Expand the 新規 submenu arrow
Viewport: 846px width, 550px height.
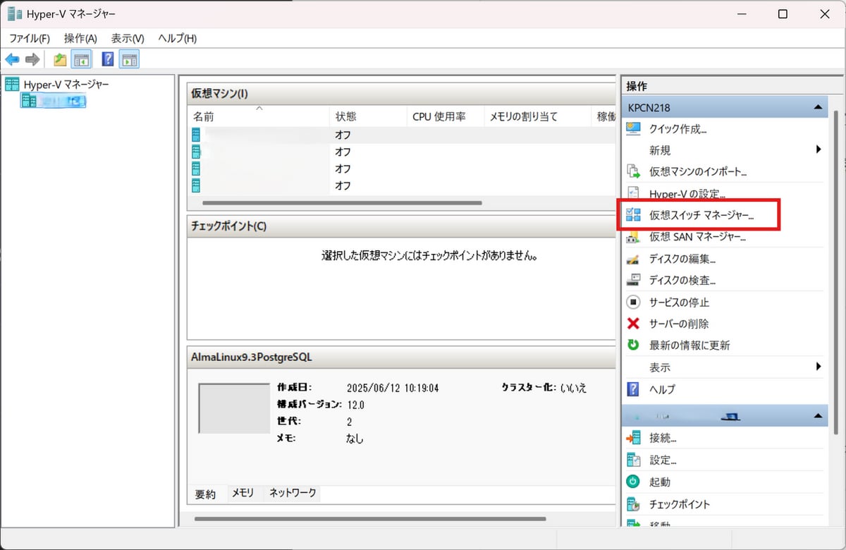click(819, 149)
